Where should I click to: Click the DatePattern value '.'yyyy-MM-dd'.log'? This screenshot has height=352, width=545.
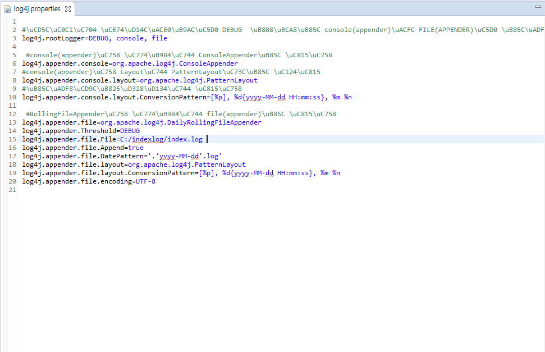point(185,156)
